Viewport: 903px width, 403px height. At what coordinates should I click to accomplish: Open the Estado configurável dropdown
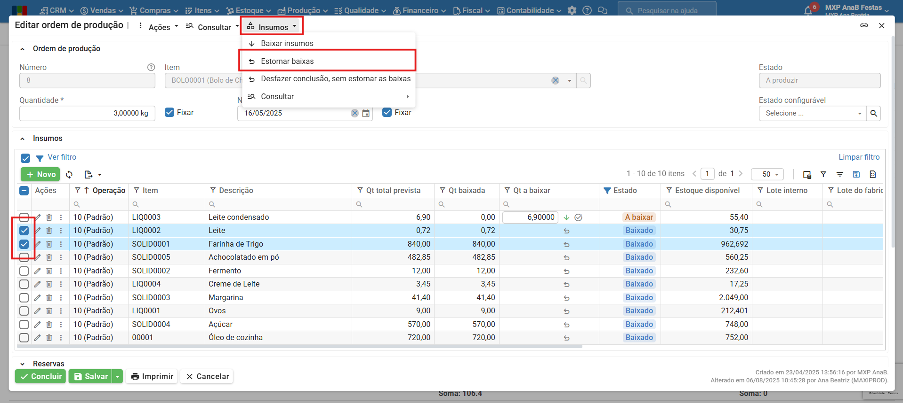click(812, 113)
